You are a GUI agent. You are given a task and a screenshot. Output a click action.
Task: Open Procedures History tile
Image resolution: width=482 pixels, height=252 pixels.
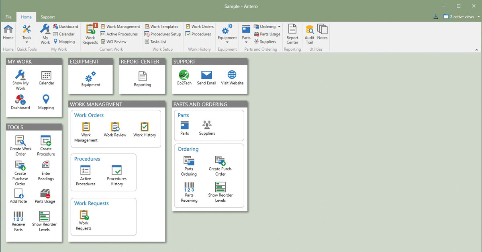pos(117,176)
